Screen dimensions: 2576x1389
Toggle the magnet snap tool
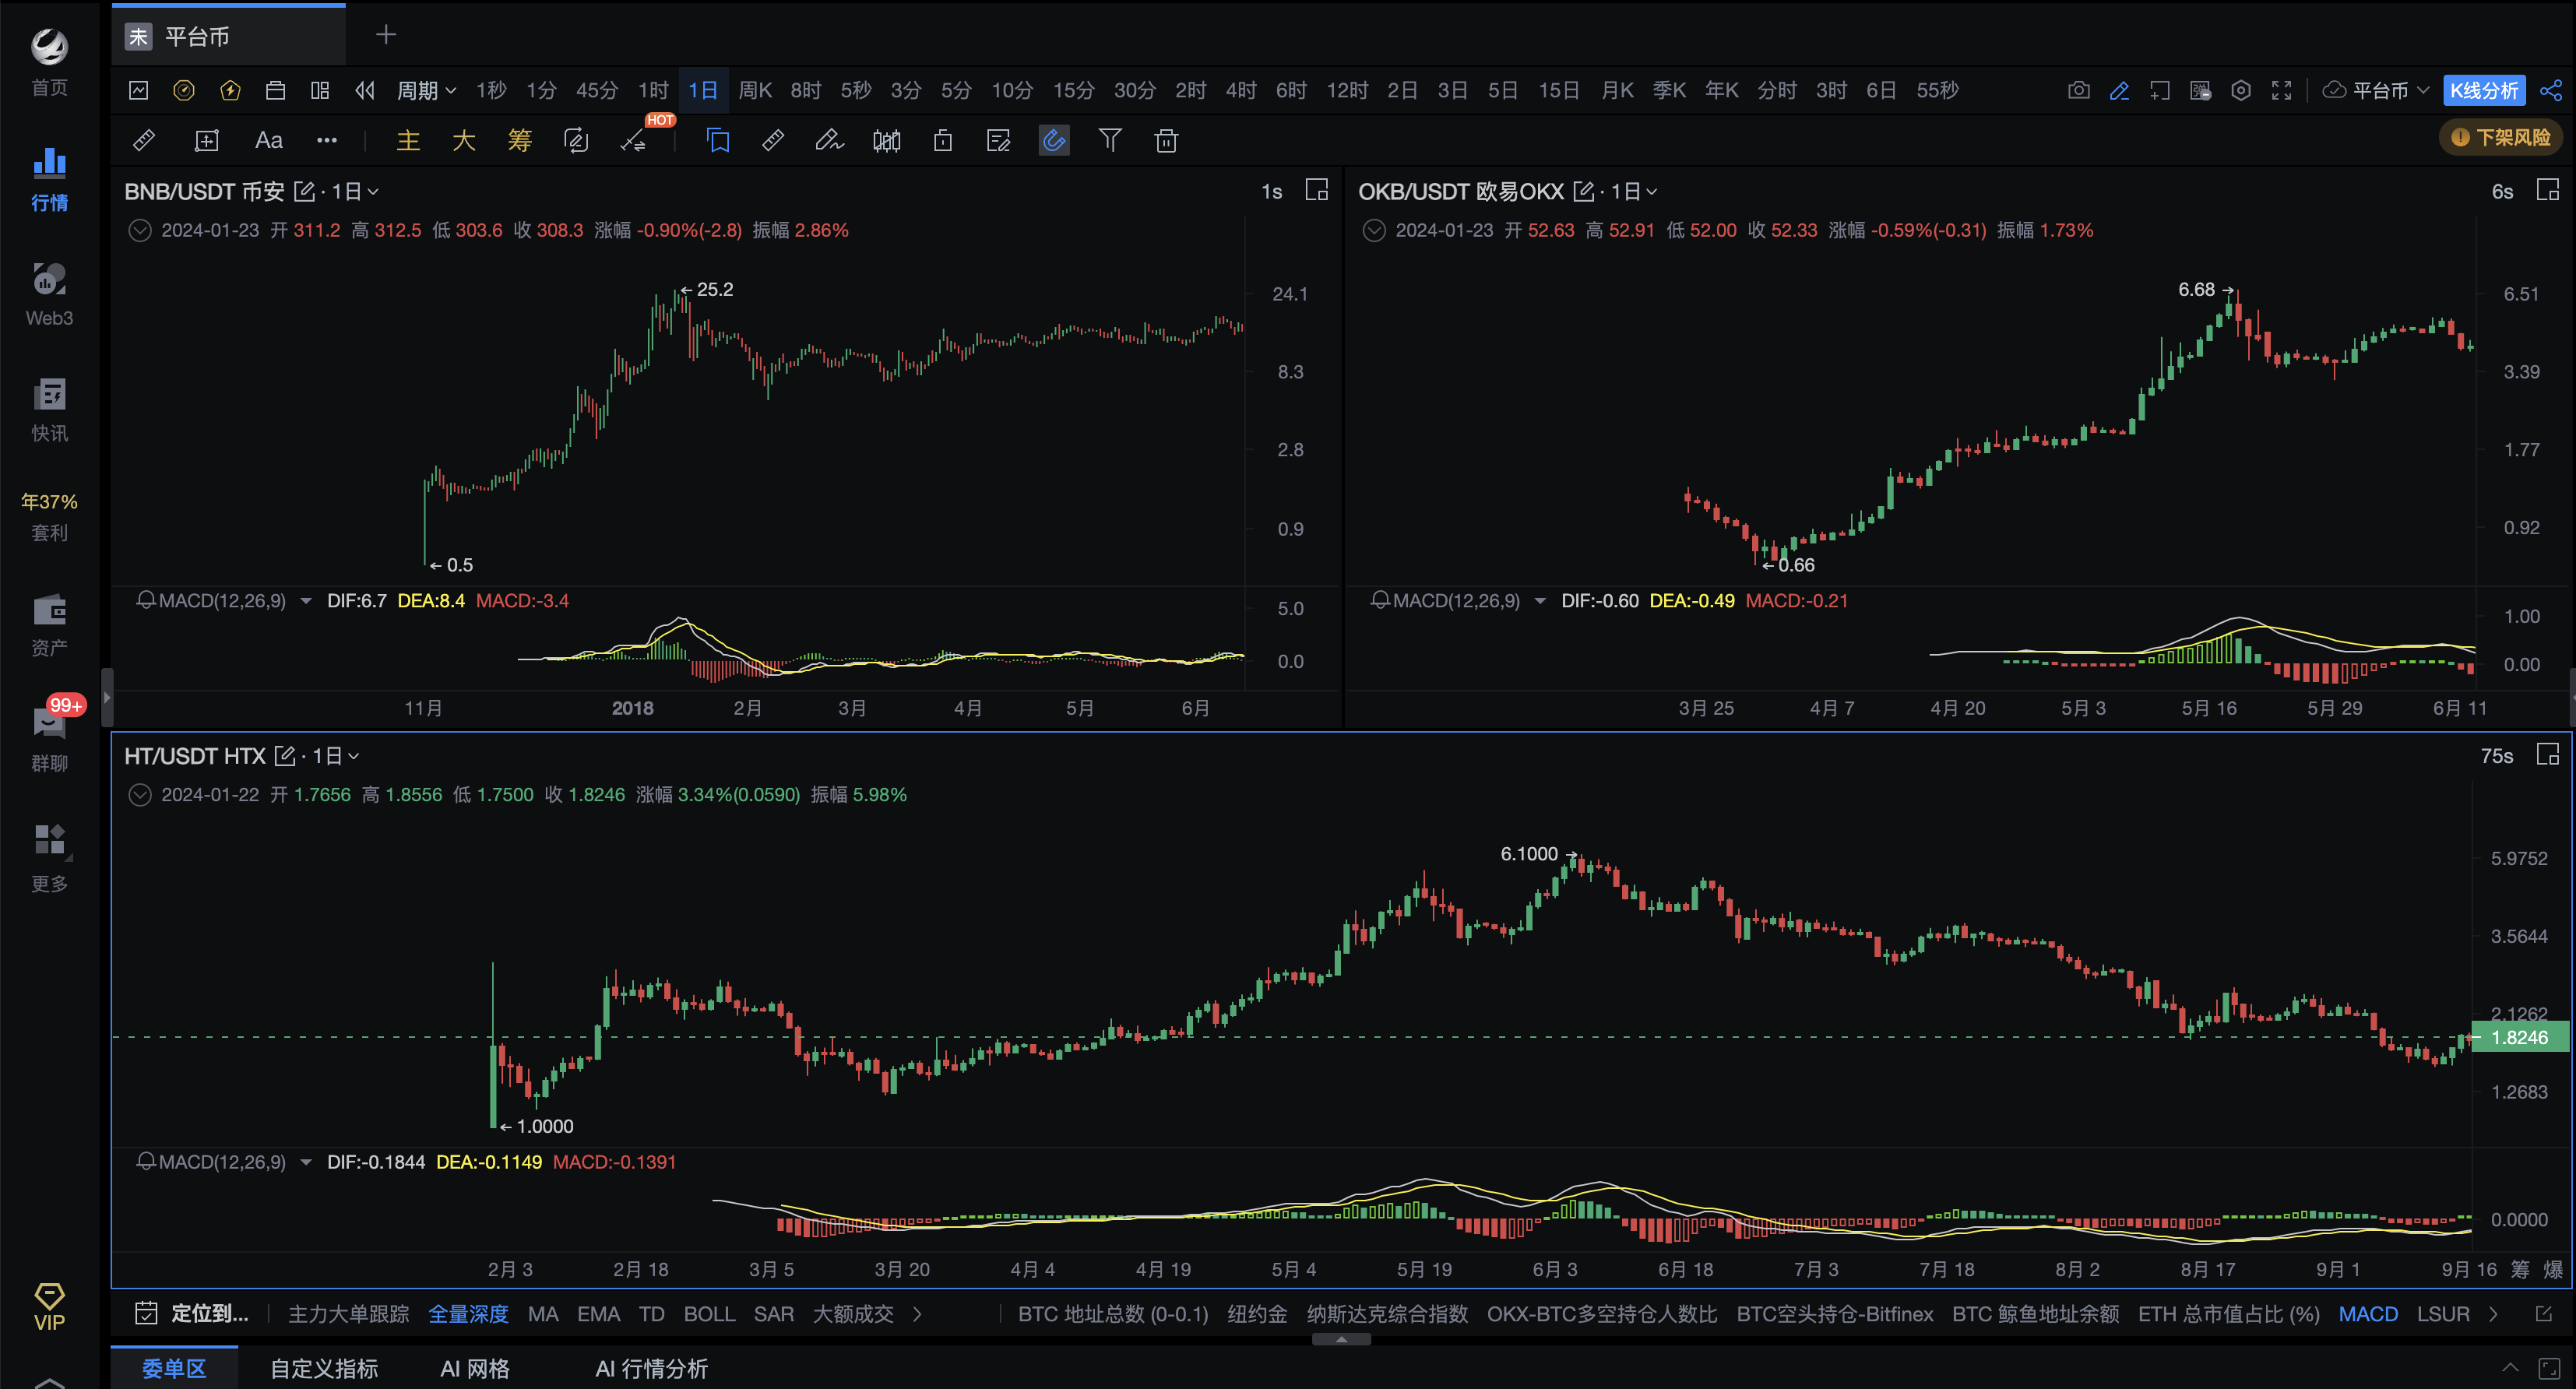(1054, 140)
